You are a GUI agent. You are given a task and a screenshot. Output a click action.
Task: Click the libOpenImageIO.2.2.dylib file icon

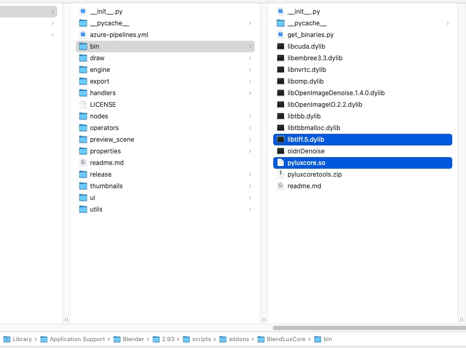(281, 105)
